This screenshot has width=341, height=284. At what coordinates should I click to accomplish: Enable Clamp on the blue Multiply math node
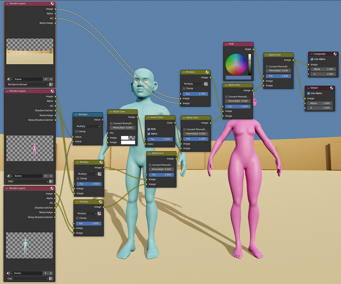[x=76, y=131]
